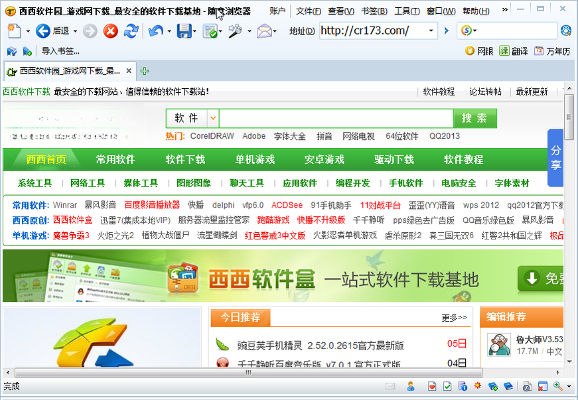Viewport: 578px width, 400px height.
Task: Refresh the page using blue arrows icon
Action: tap(131, 31)
